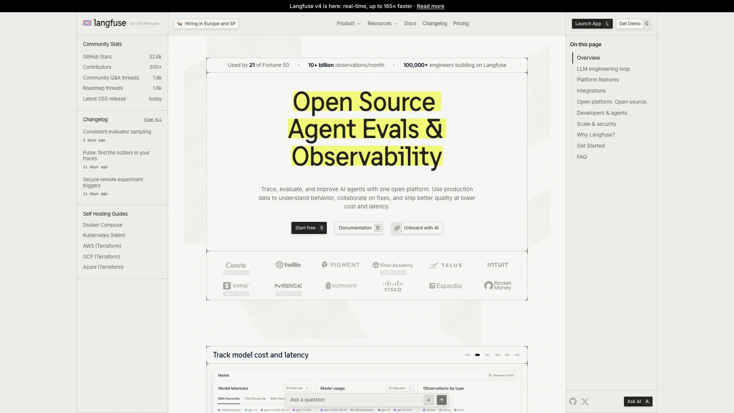The height and width of the screenshot is (413, 734).
Task: Select the third carousel dot in the feature slider
Action: pyautogui.click(x=487, y=355)
